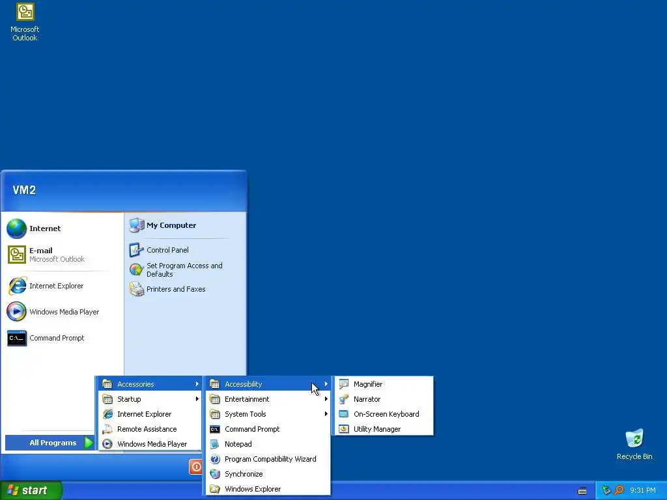Open Utility Manager from the Accessibility menu

coord(384,429)
